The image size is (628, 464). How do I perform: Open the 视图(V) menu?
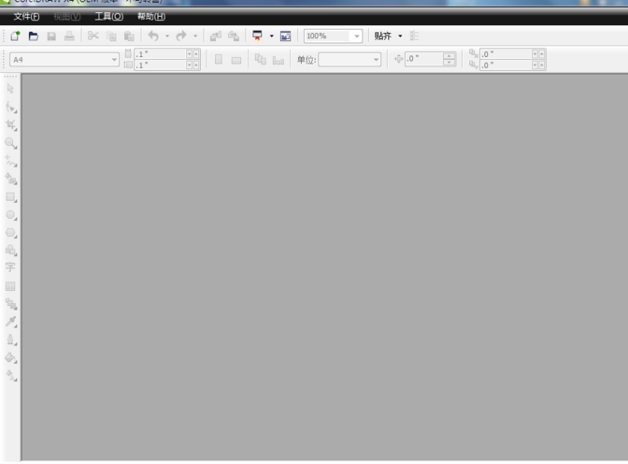[x=67, y=17]
